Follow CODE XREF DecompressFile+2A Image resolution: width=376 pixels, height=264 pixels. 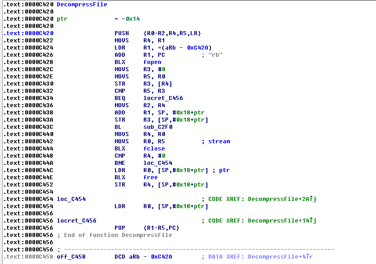coord(282,199)
